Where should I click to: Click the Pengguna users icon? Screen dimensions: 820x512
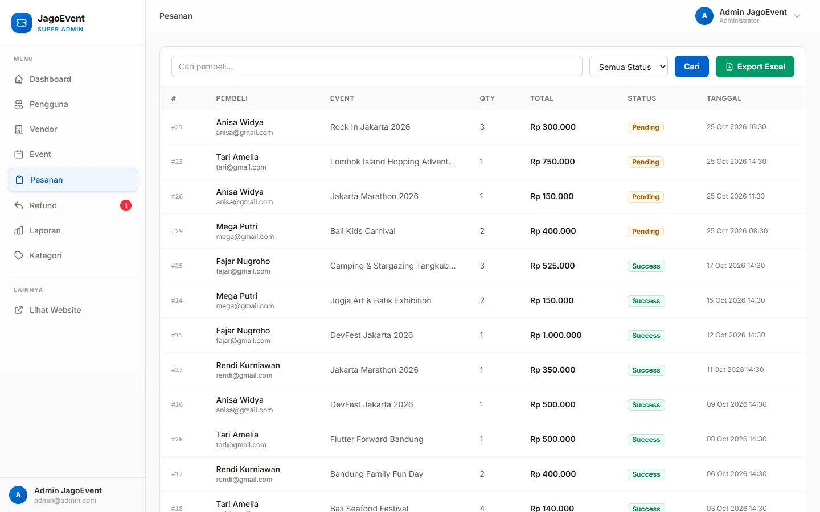click(19, 104)
